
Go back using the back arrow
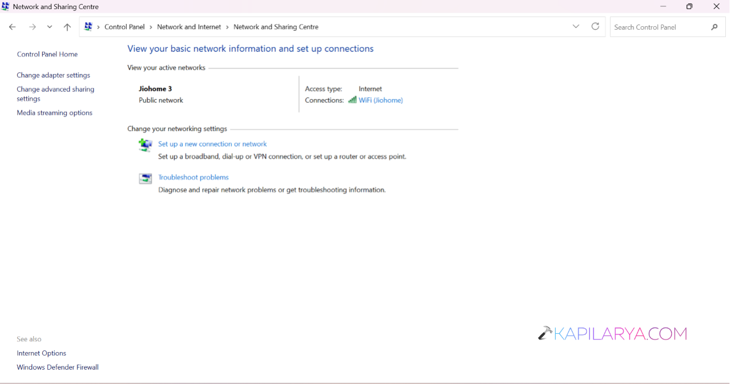12,27
